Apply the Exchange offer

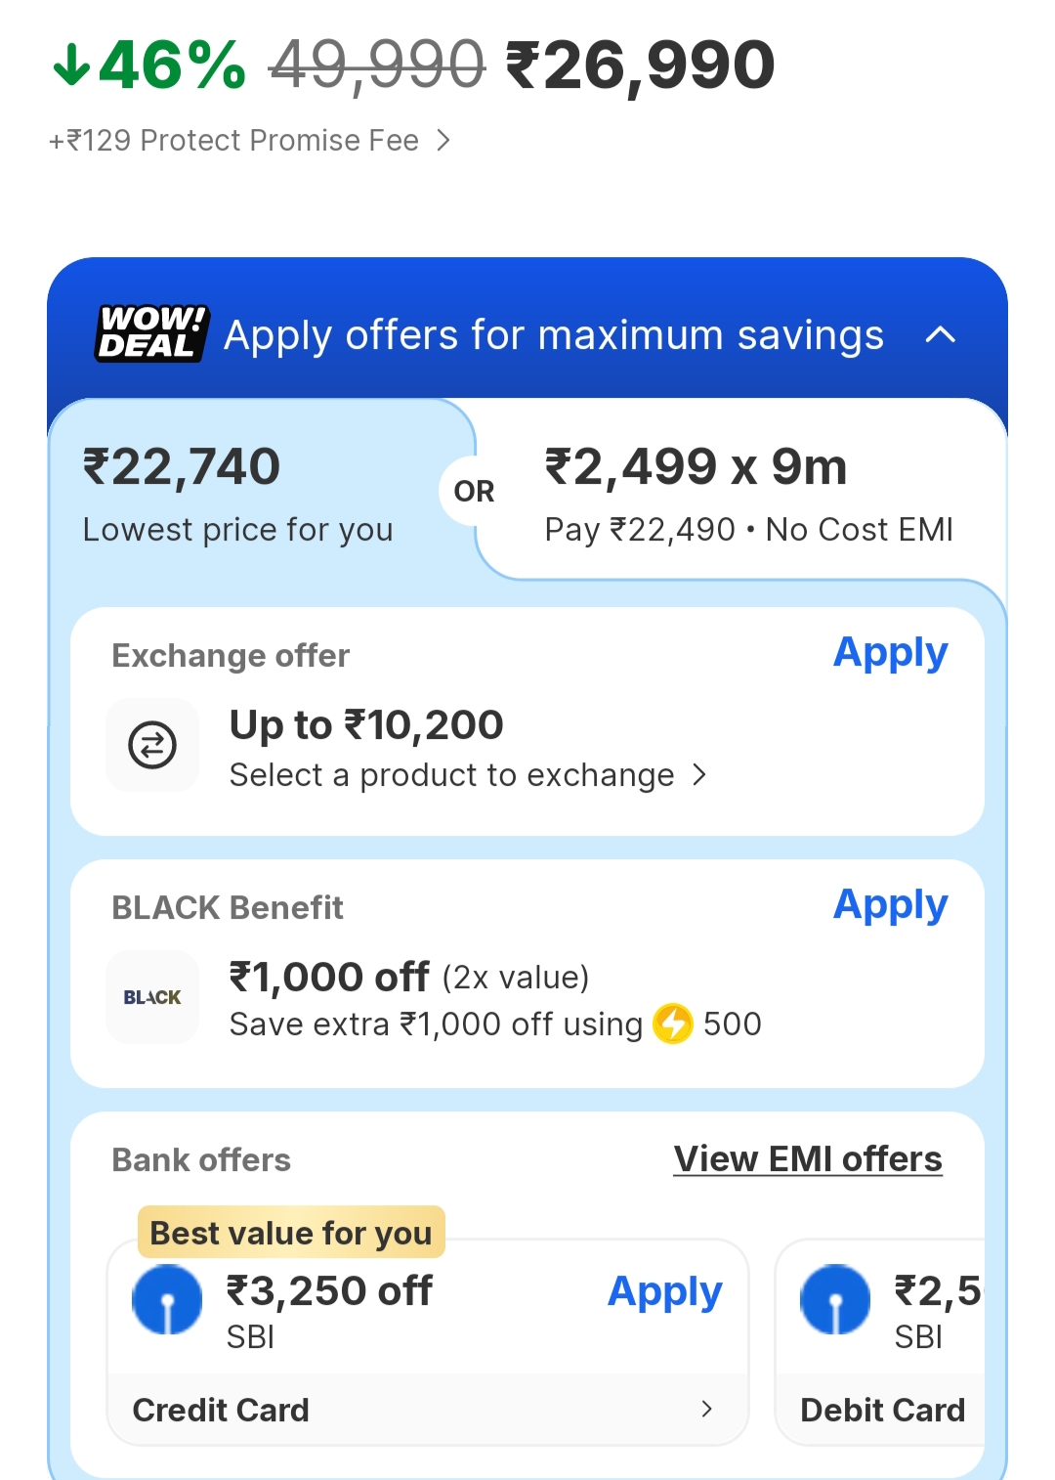[890, 653]
